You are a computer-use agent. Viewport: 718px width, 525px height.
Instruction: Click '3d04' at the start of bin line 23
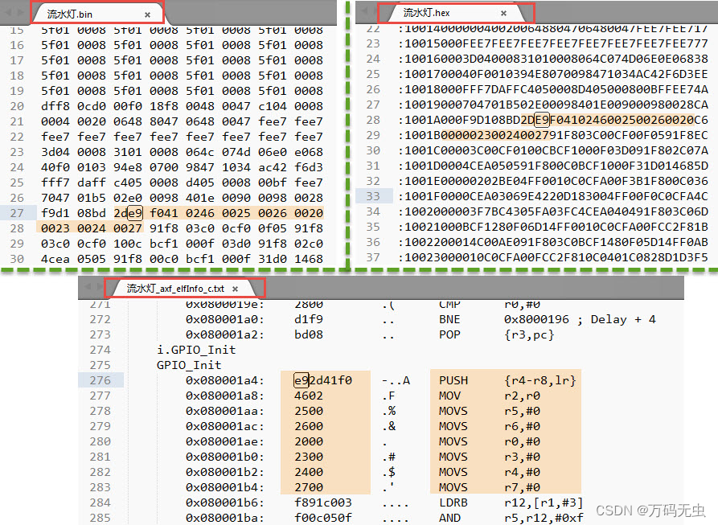(55, 152)
